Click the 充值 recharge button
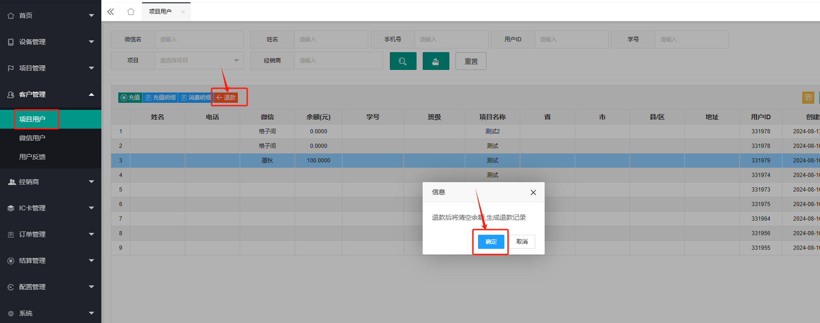This screenshot has height=323, width=820. coord(130,98)
